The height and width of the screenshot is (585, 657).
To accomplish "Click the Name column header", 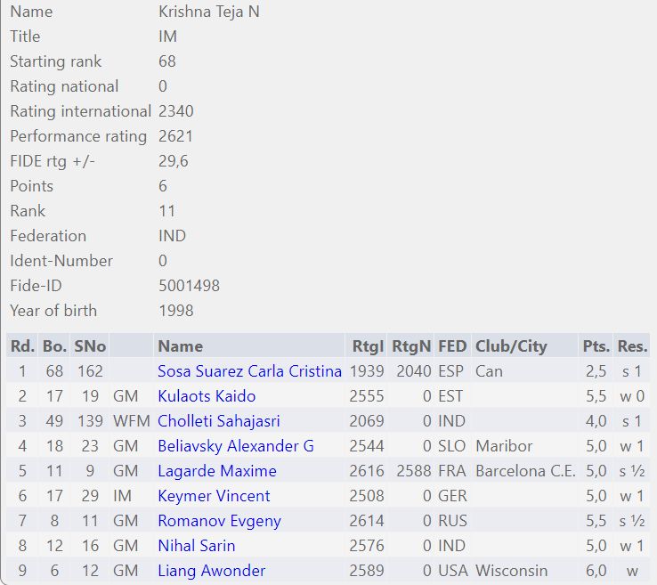I will [x=180, y=346].
